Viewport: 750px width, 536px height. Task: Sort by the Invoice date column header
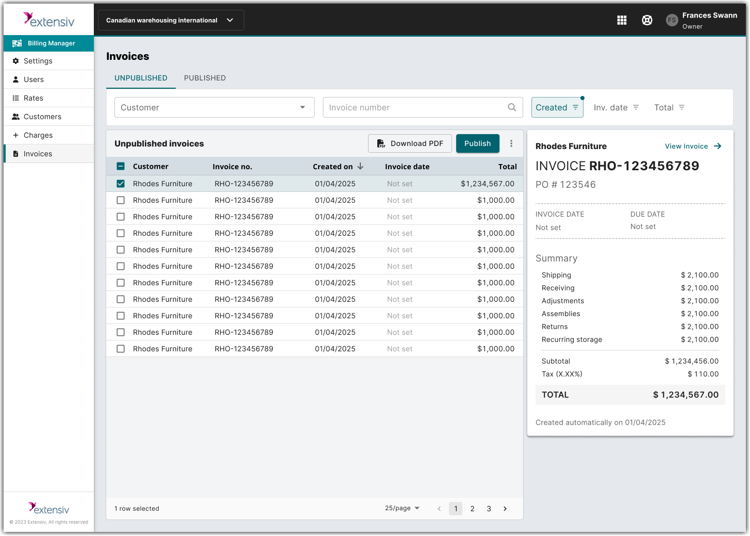[407, 167]
